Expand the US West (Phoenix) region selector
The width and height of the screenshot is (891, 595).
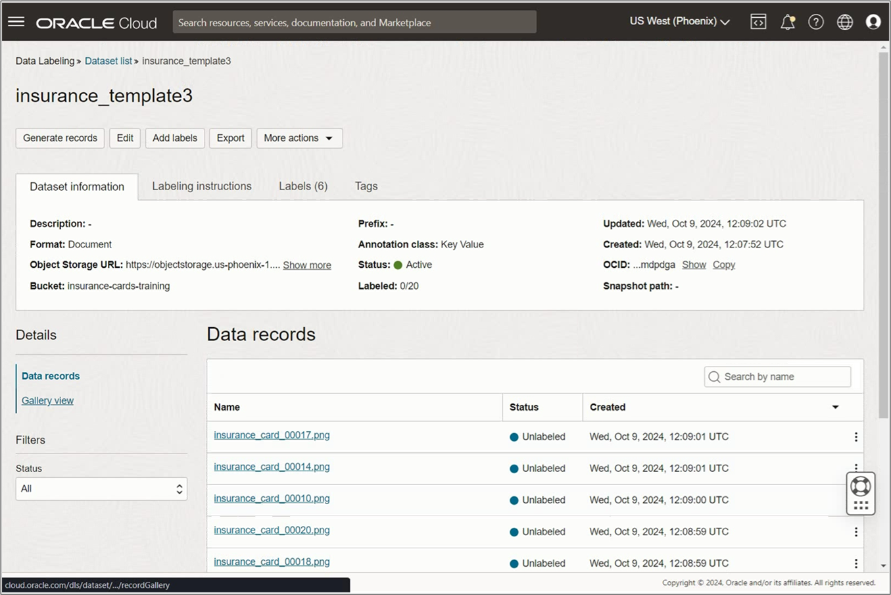tap(679, 22)
